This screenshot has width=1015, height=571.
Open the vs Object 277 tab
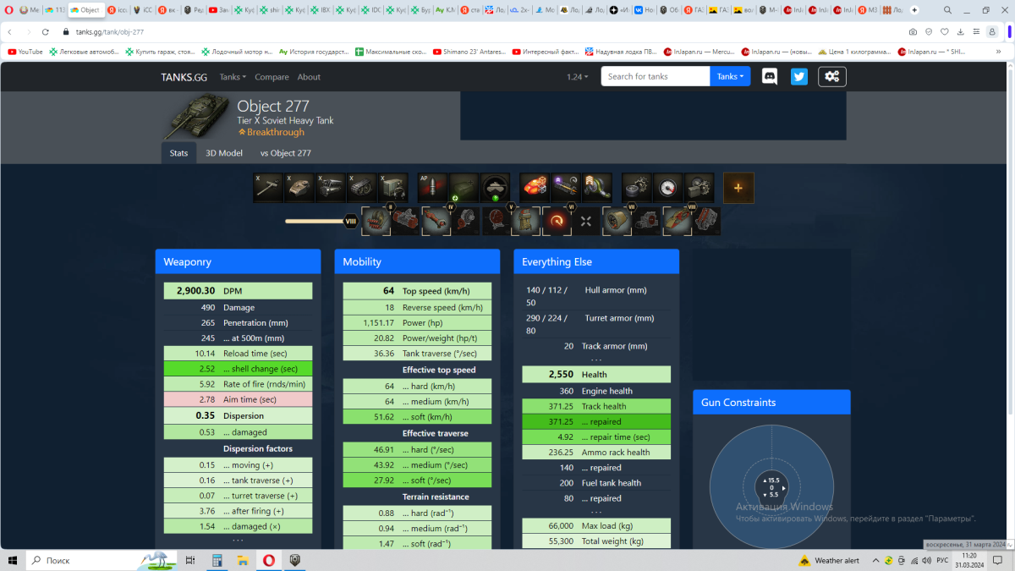coord(285,153)
